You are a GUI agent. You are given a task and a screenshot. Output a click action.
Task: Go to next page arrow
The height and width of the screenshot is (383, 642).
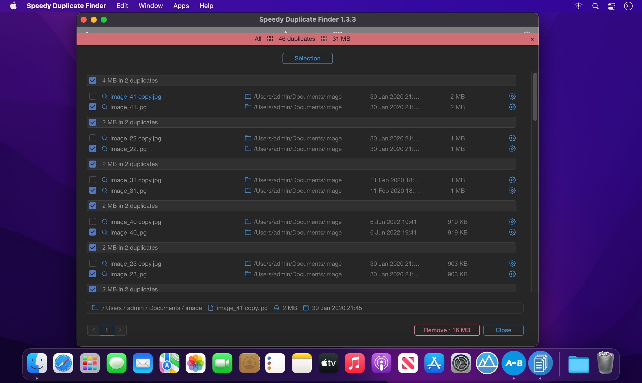(120, 330)
